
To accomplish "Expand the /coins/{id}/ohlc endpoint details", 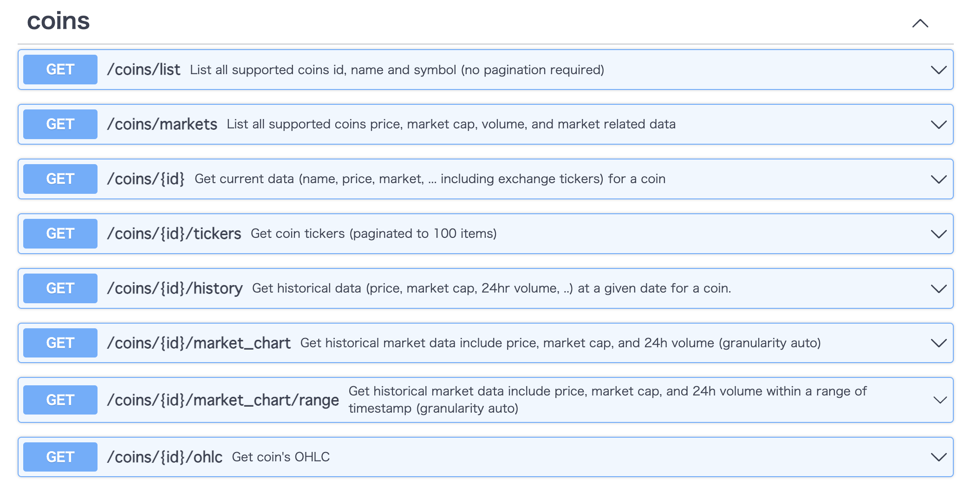I will pos(938,456).
